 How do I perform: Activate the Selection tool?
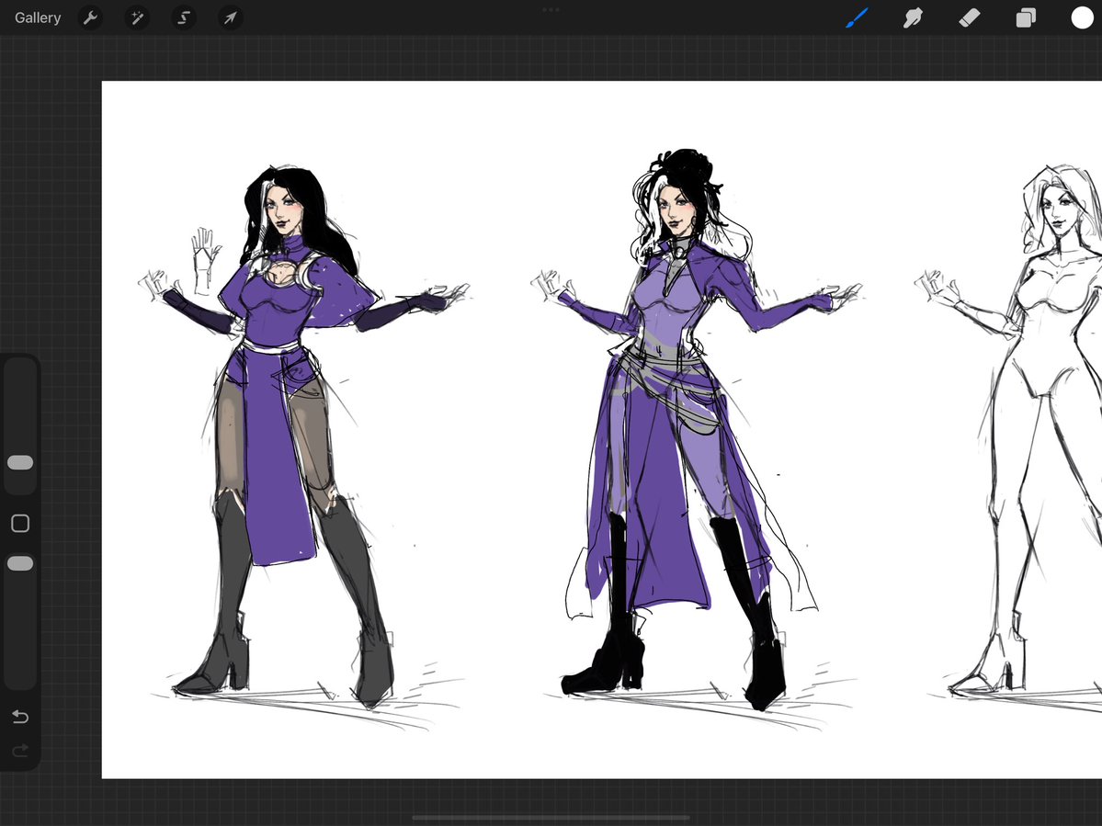tap(183, 17)
